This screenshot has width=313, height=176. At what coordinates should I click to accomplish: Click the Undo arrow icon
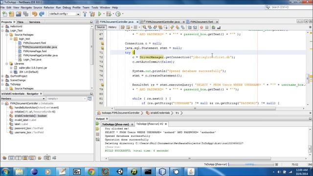pos(35,14)
